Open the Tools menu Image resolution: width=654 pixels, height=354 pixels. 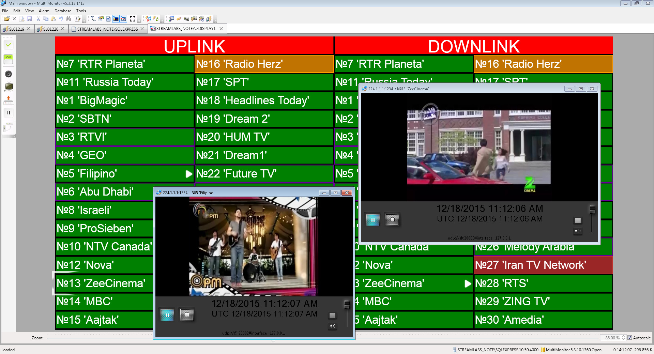pyautogui.click(x=81, y=11)
